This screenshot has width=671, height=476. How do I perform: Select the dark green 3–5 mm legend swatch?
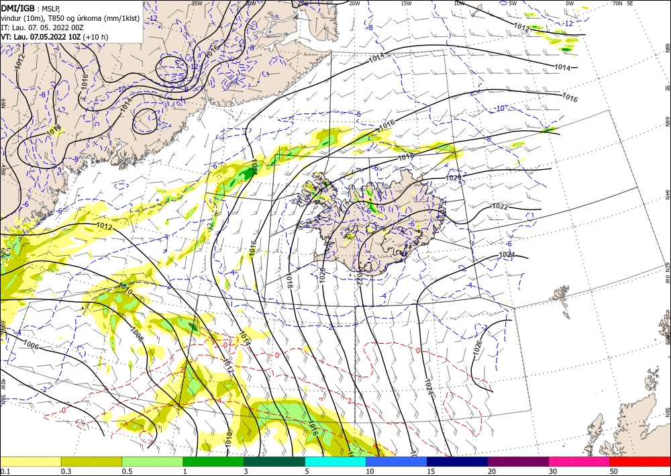[x=274, y=461]
